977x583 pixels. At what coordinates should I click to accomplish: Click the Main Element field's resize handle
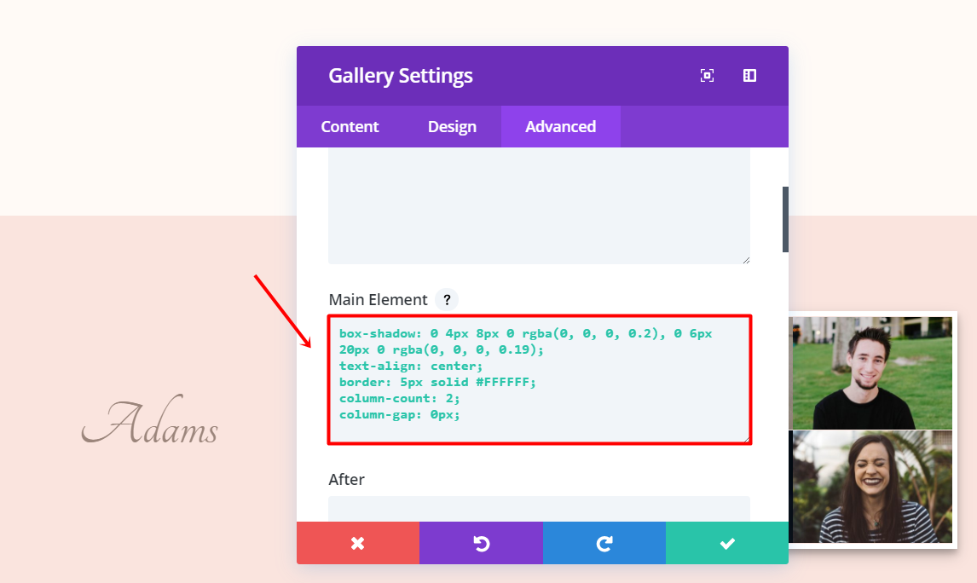(x=746, y=439)
